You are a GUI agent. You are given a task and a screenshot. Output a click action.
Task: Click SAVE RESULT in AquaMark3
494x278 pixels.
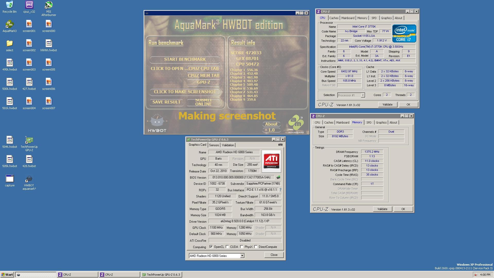click(x=166, y=102)
